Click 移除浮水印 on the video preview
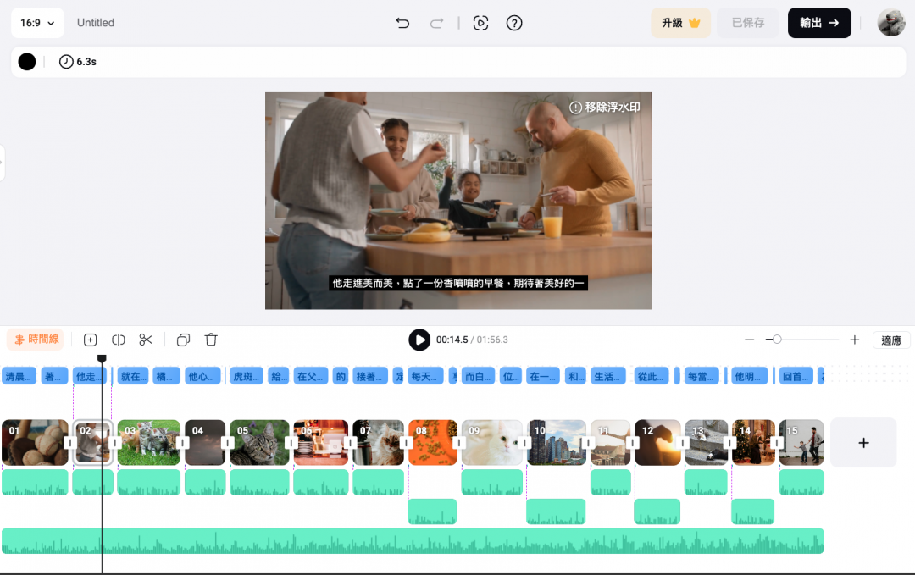This screenshot has height=575, width=915. [x=605, y=108]
